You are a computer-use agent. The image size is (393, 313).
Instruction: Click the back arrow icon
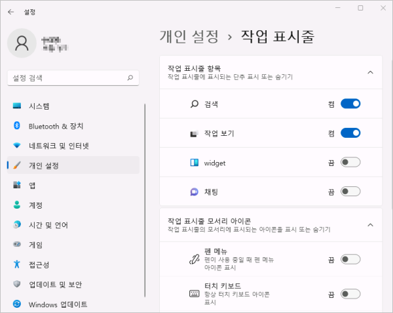pyautogui.click(x=10, y=12)
